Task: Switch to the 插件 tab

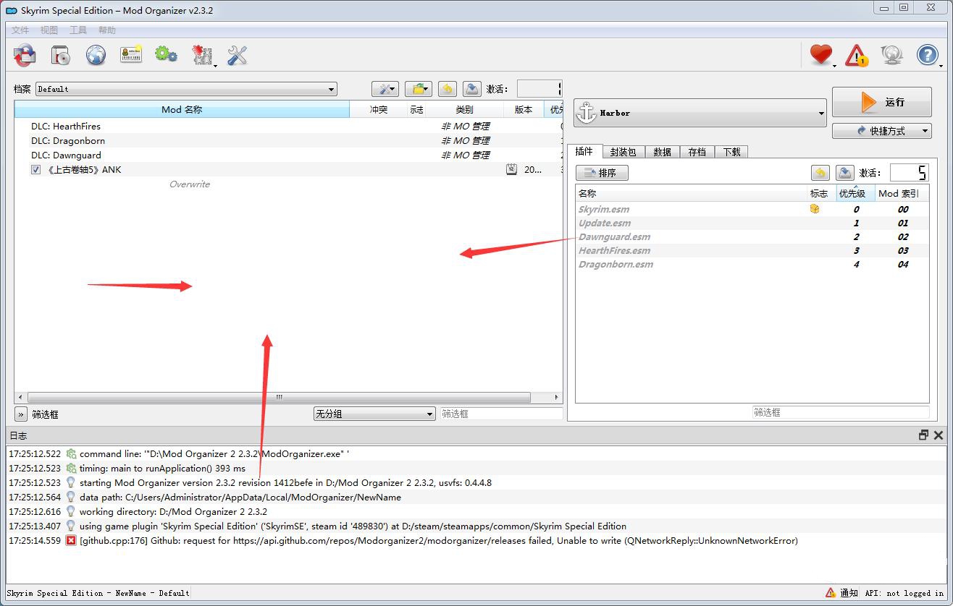Action: pyautogui.click(x=584, y=151)
